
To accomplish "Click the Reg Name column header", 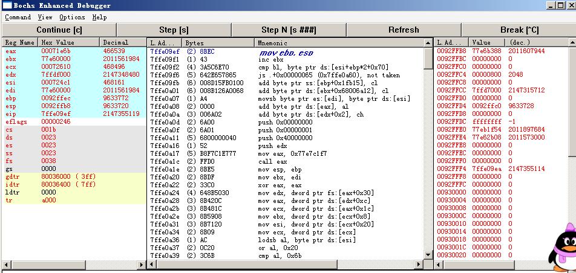I will (20, 42).
